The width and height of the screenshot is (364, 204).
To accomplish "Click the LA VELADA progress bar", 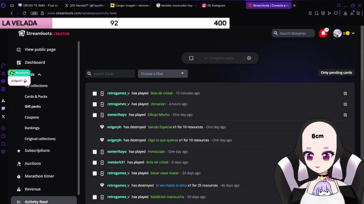I will [115, 23].
